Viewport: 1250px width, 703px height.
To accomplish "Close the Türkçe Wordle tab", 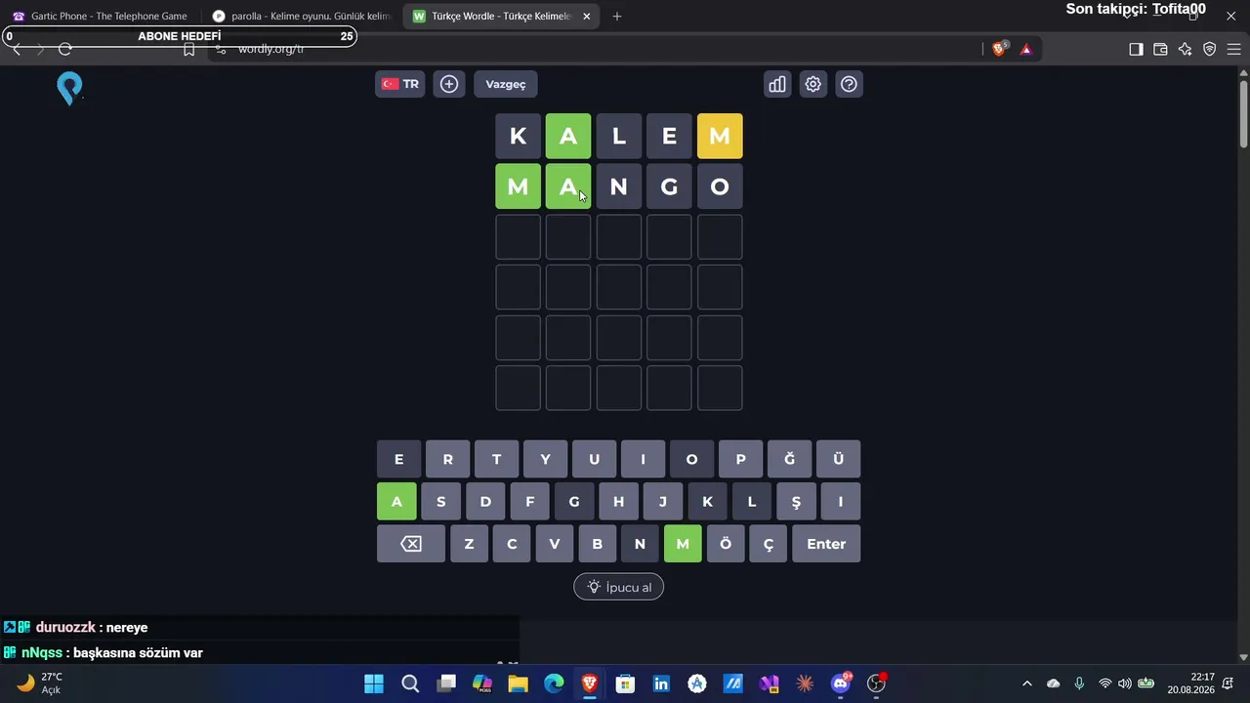I will 586,16.
